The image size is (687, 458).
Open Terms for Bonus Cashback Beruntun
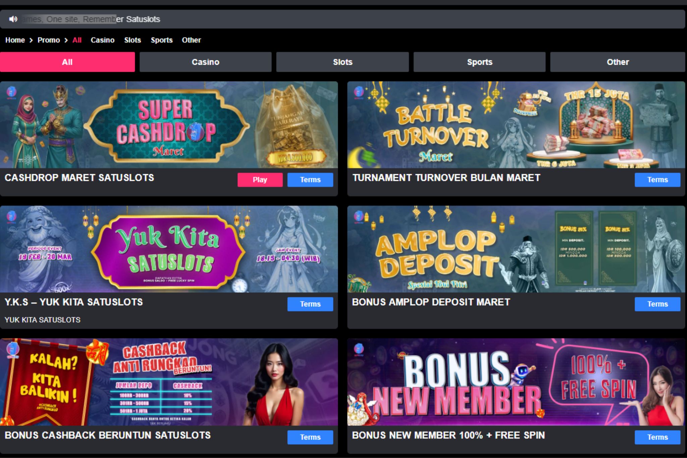(x=310, y=437)
